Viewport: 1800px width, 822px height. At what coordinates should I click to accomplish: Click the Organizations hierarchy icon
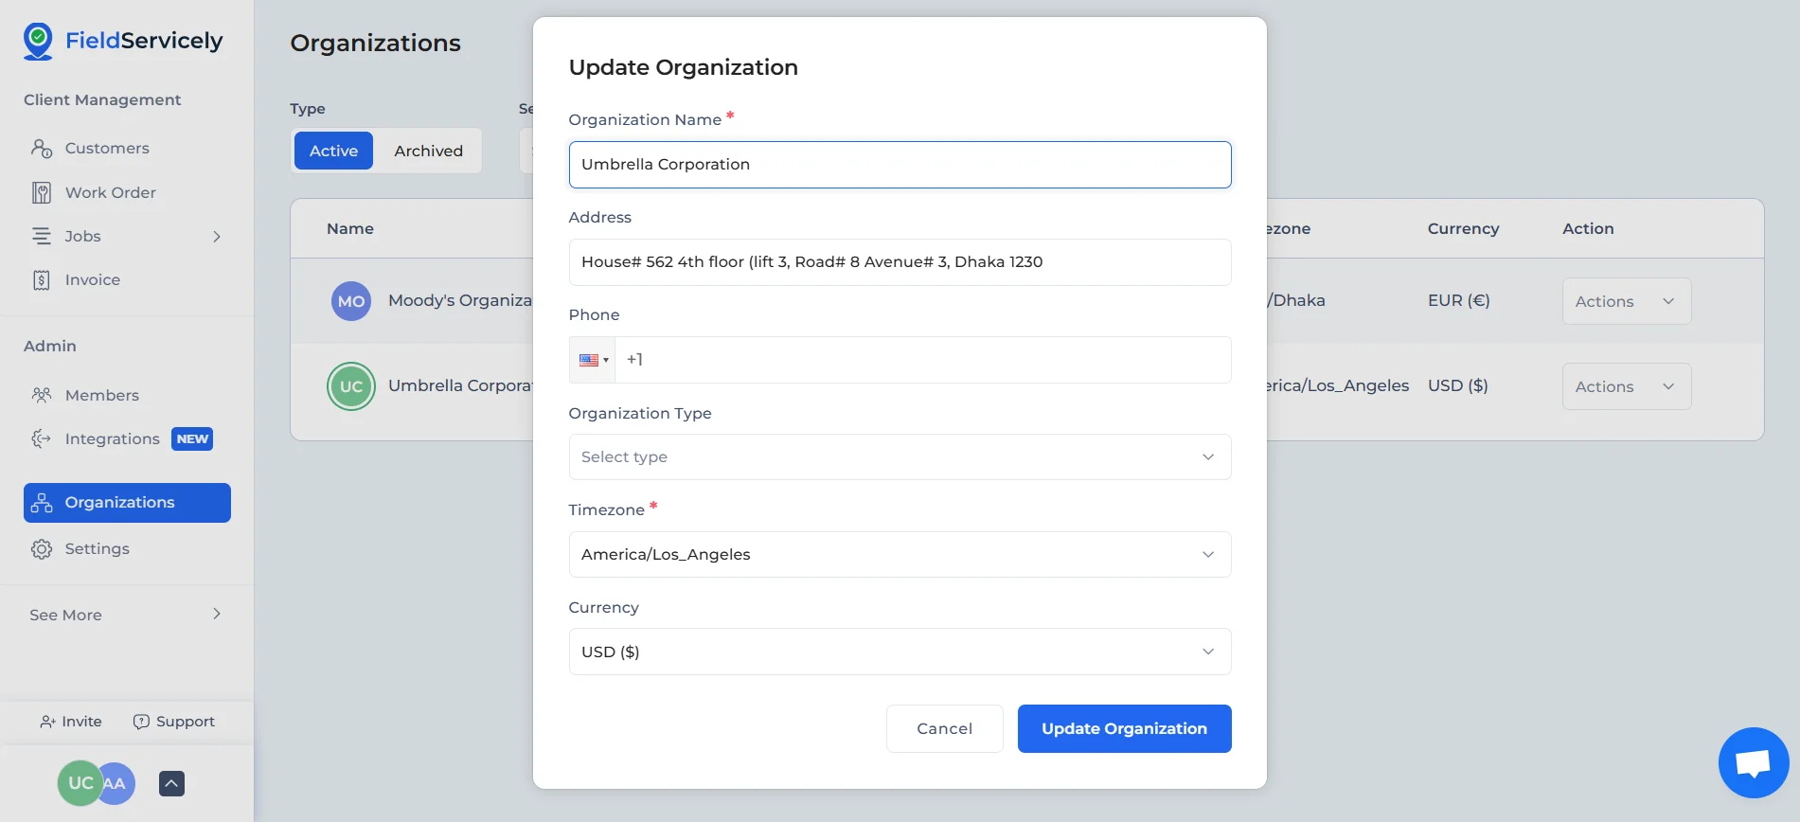point(42,503)
